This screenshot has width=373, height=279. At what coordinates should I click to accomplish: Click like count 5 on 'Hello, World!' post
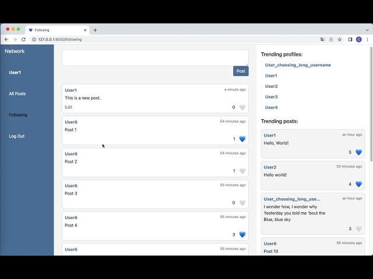click(350, 152)
